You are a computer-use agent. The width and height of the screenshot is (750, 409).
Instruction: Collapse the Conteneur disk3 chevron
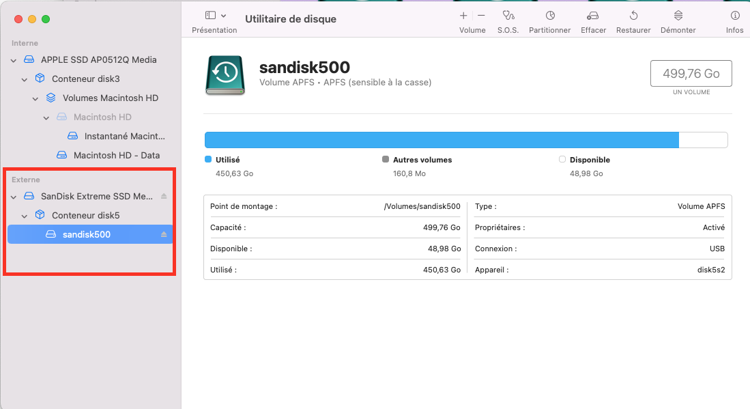(25, 79)
